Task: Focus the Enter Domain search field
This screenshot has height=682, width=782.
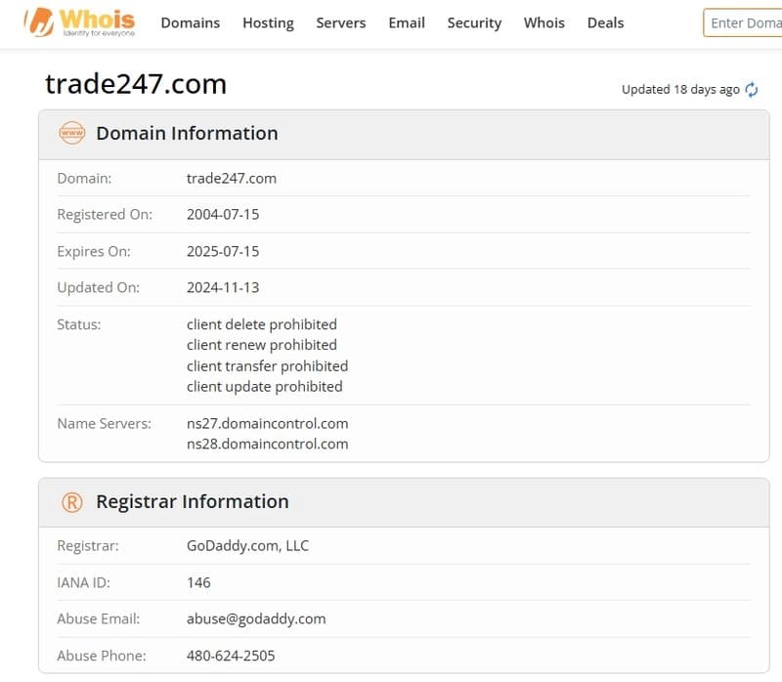Action: (743, 22)
